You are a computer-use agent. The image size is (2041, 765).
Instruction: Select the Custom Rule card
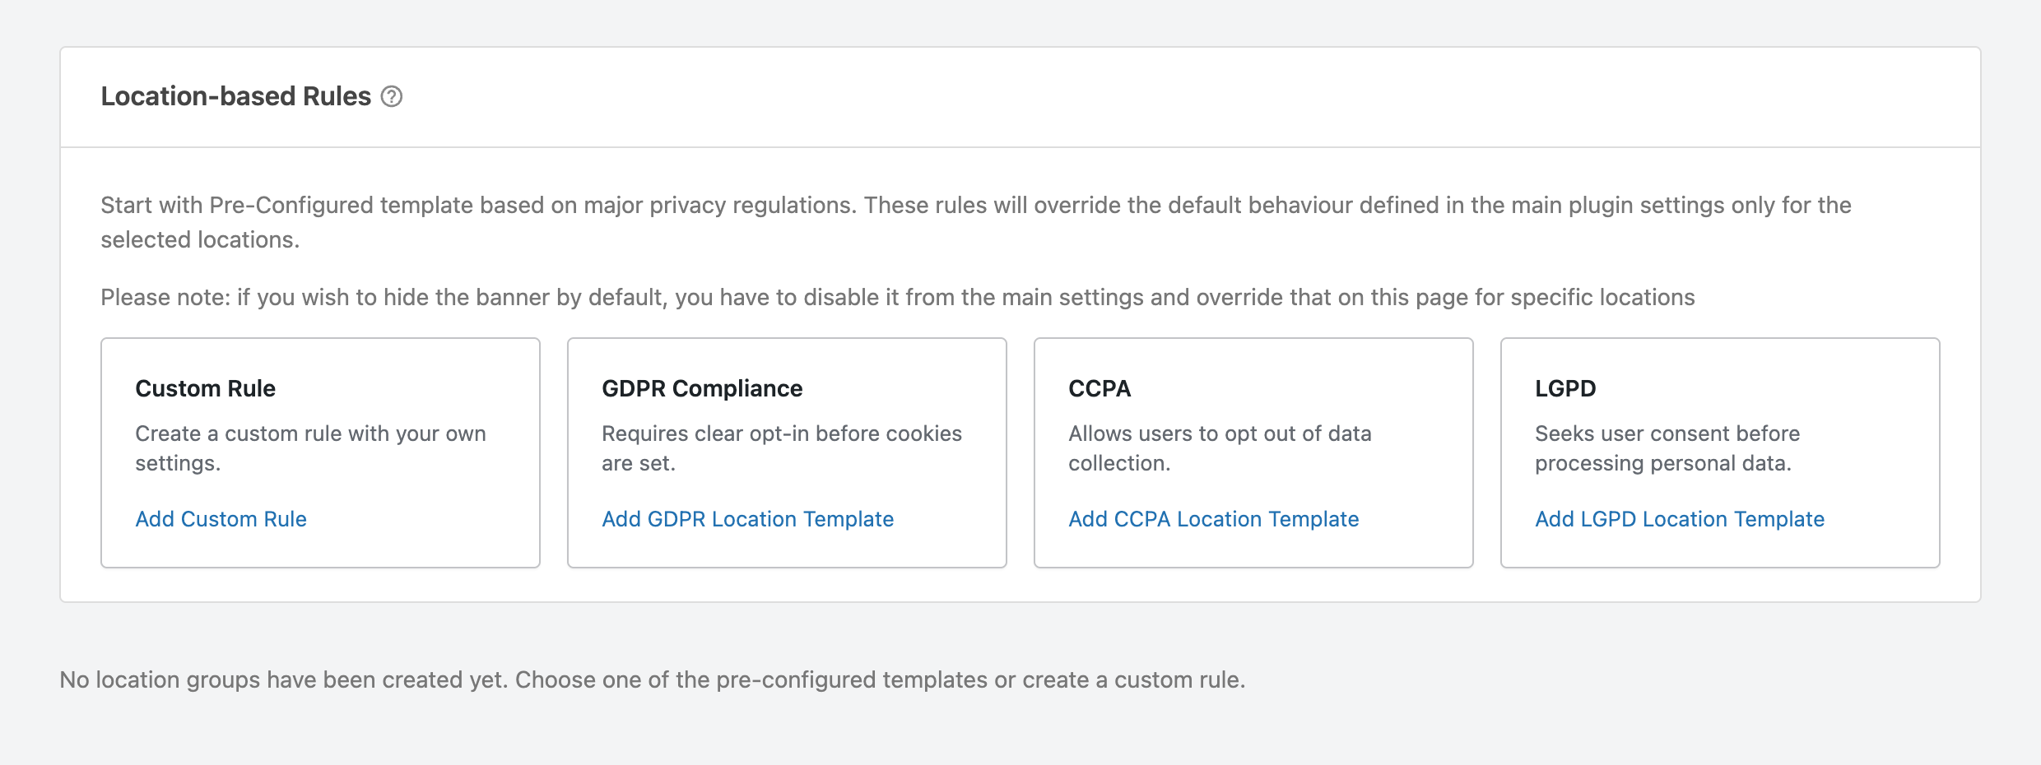(319, 451)
